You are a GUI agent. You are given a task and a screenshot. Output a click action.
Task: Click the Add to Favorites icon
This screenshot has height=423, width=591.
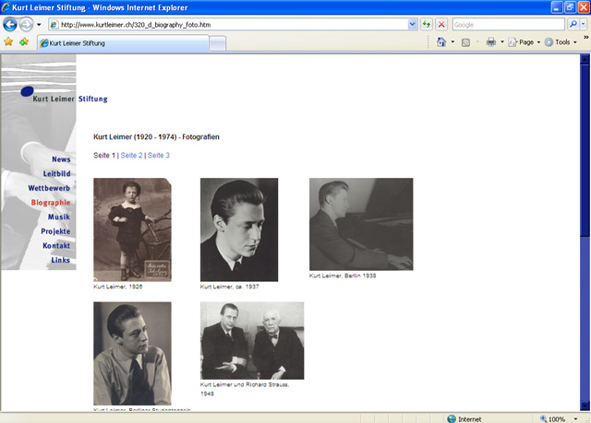23,42
